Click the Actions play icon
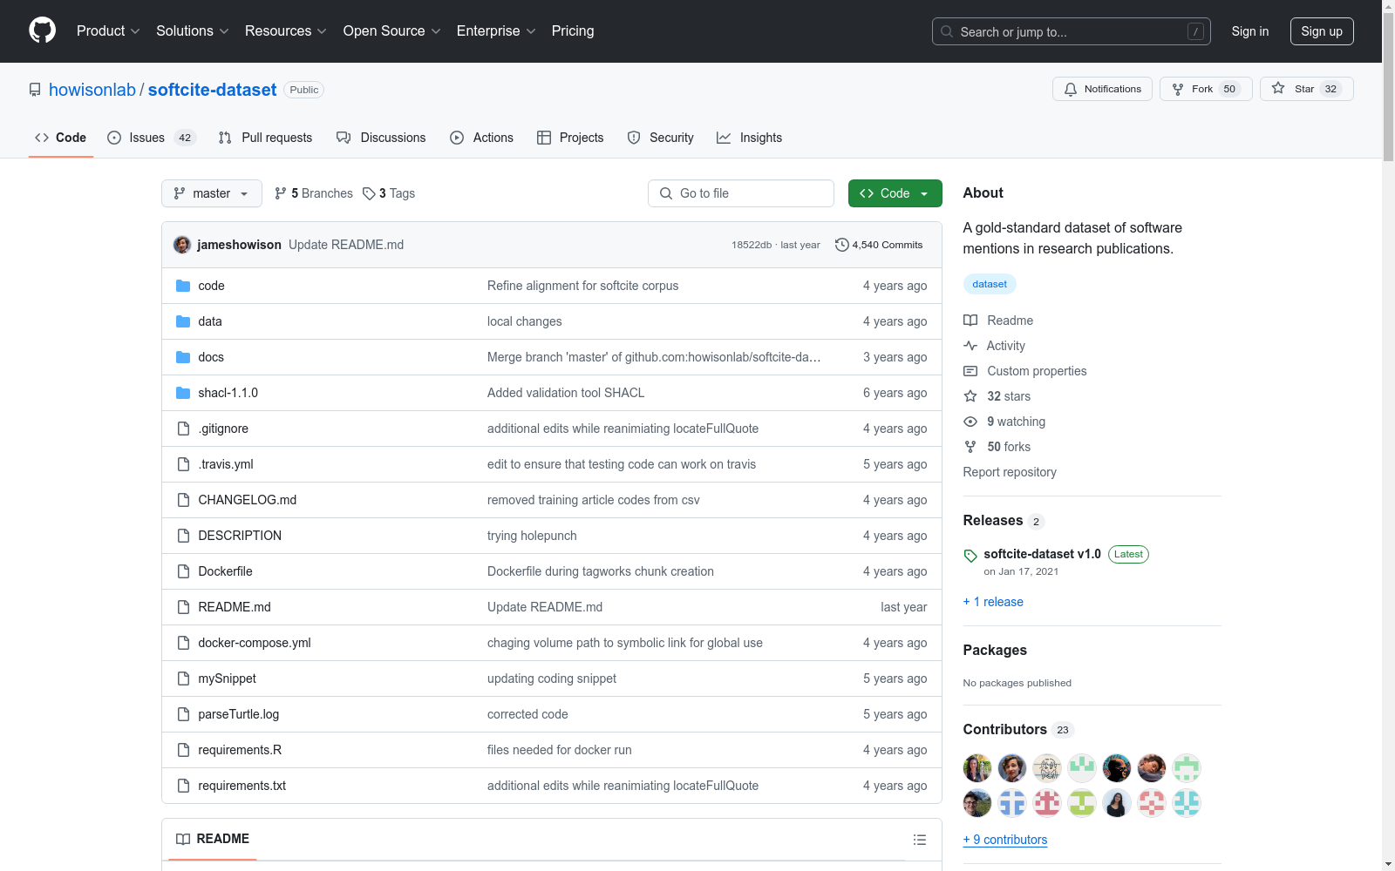This screenshot has height=871, width=1395. [457, 138]
